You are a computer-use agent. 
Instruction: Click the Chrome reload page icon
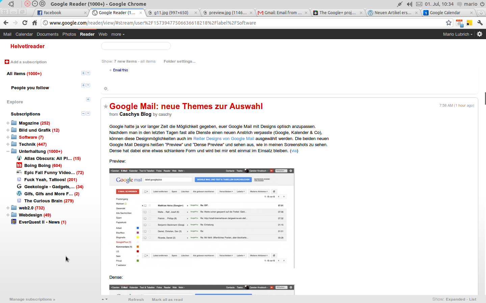tap(25, 23)
